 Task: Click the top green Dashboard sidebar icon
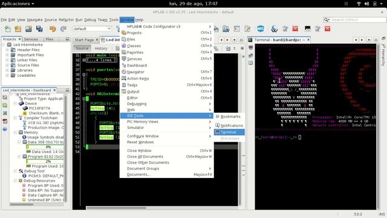click(x=5, y=105)
